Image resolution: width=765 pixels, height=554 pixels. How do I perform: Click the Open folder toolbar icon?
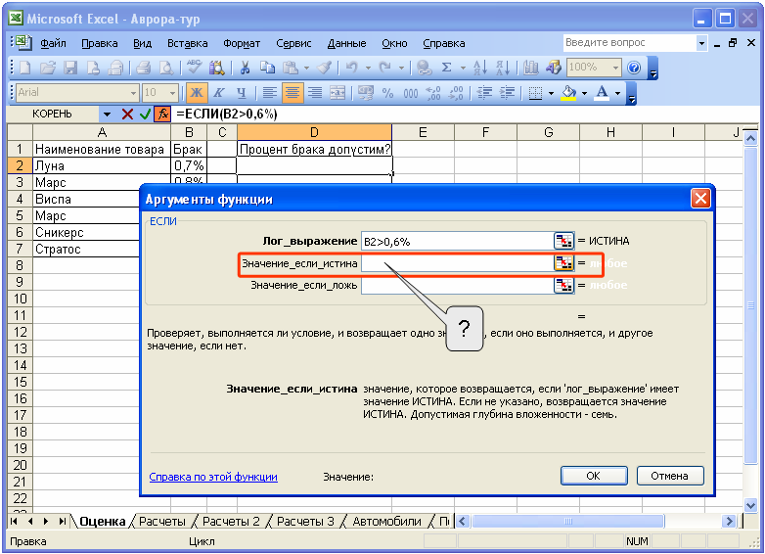point(47,68)
